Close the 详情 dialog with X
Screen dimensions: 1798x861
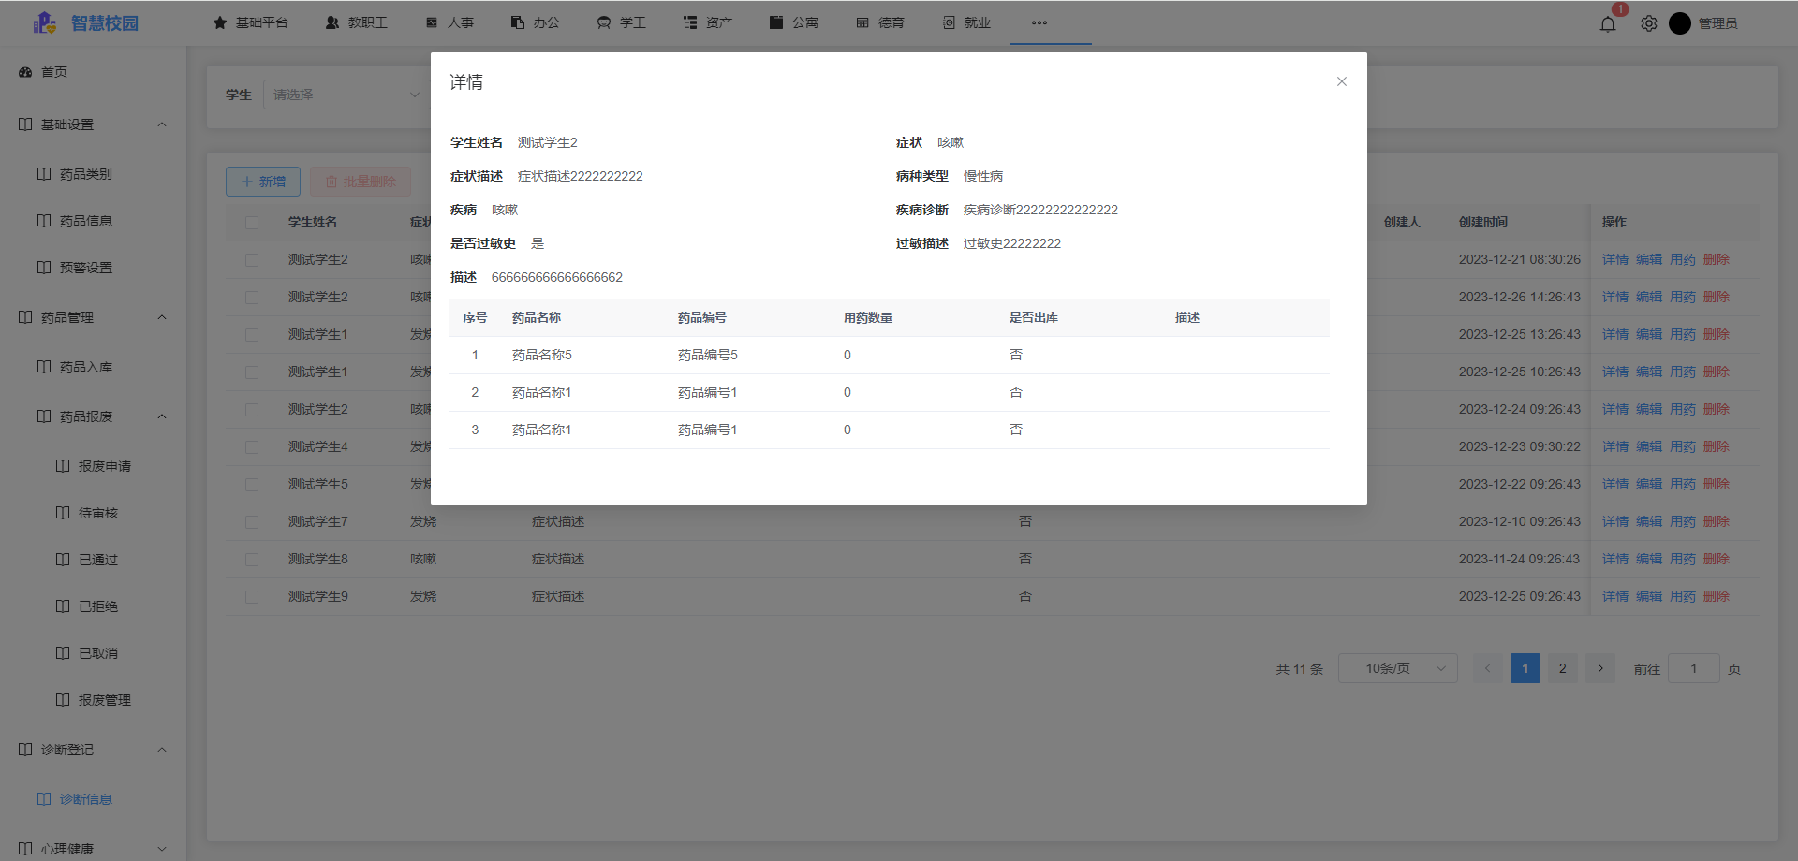1342,81
